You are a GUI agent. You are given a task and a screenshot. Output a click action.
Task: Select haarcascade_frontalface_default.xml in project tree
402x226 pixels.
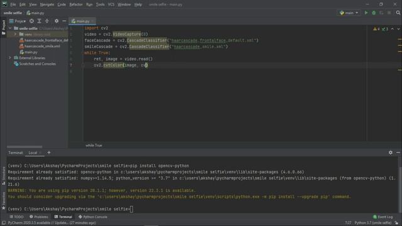click(x=44, y=40)
